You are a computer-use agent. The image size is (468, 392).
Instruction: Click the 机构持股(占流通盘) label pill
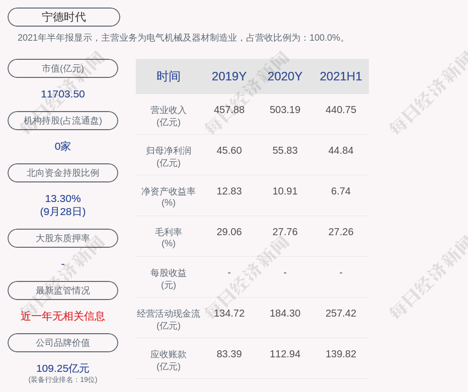pos(63,121)
